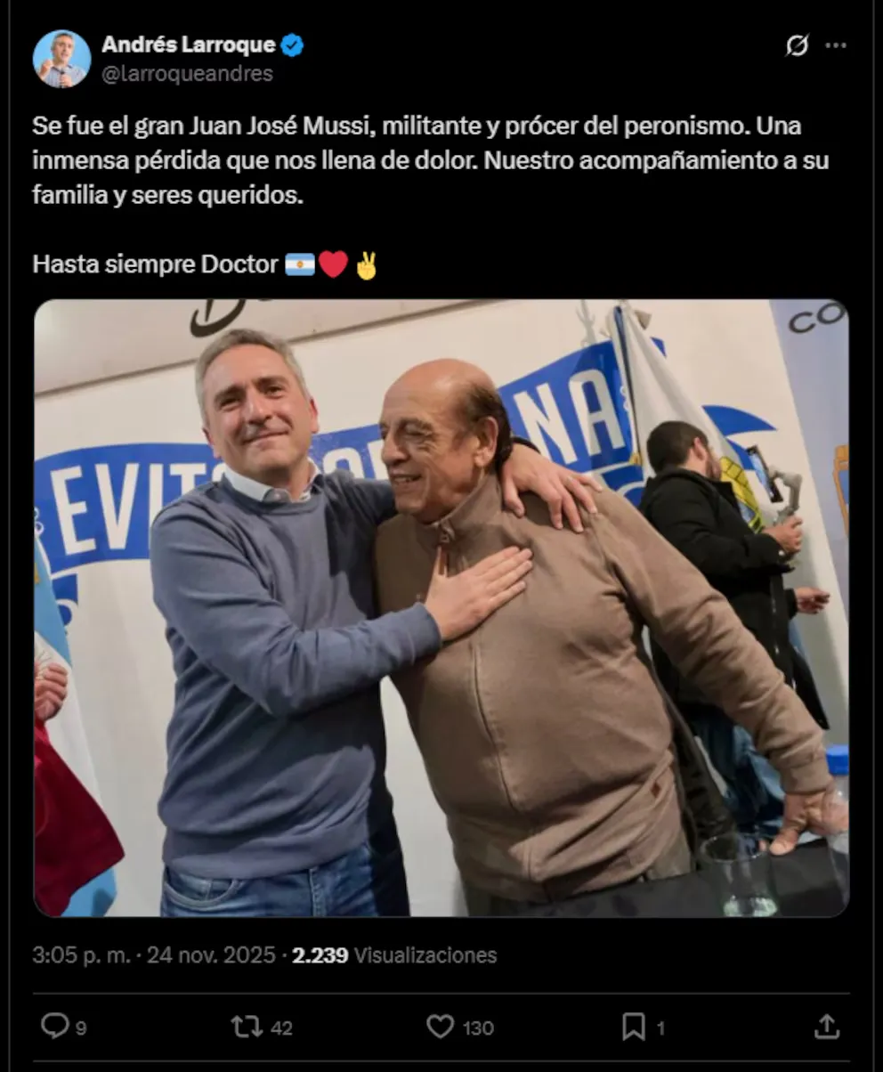Click the repost count 42

coord(281,1028)
